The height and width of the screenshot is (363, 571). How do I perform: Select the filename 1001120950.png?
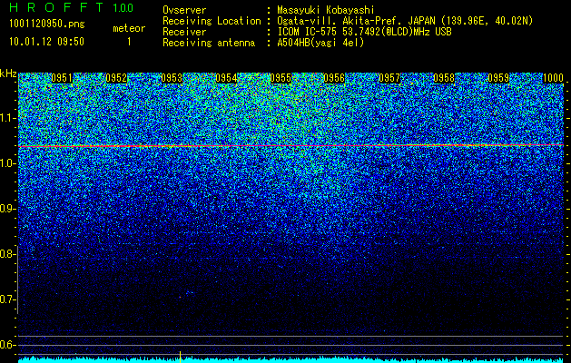coord(47,24)
